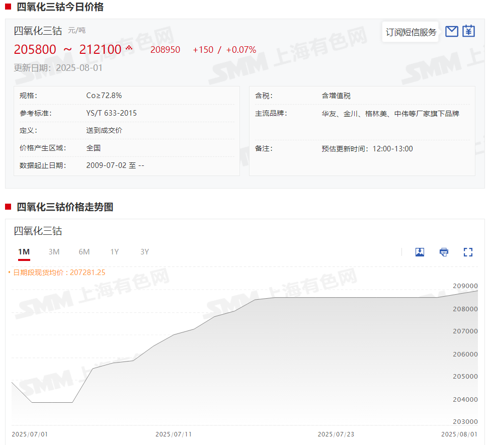Image resolution: width=491 pixels, height=445 pixels.
Task: Switch to 3Y time range
Action: click(x=145, y=252)
